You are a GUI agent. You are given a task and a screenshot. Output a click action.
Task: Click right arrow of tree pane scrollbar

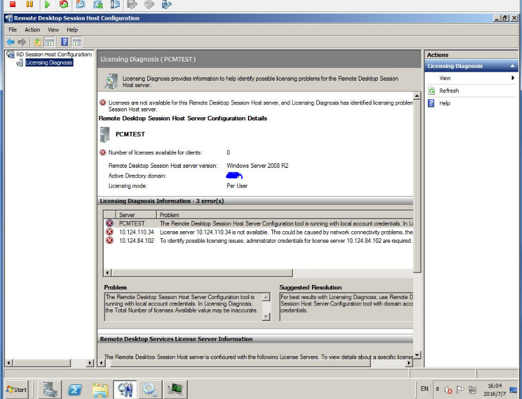[90, 363]
